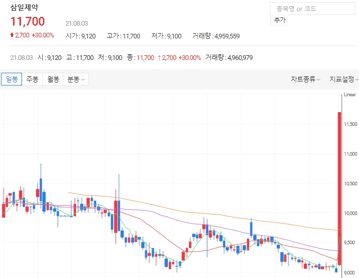Click the grey 21.08.03 date beside the price
This screenshot has height=278, width=359.
point(77,24)
